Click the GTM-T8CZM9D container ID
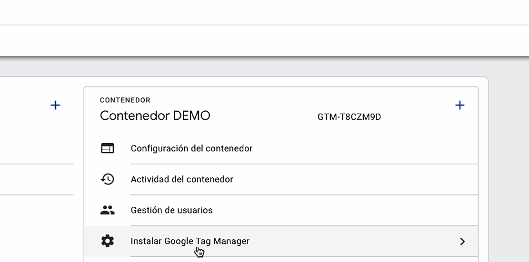This screenshot has height=262, width=529. coord(349,116)
